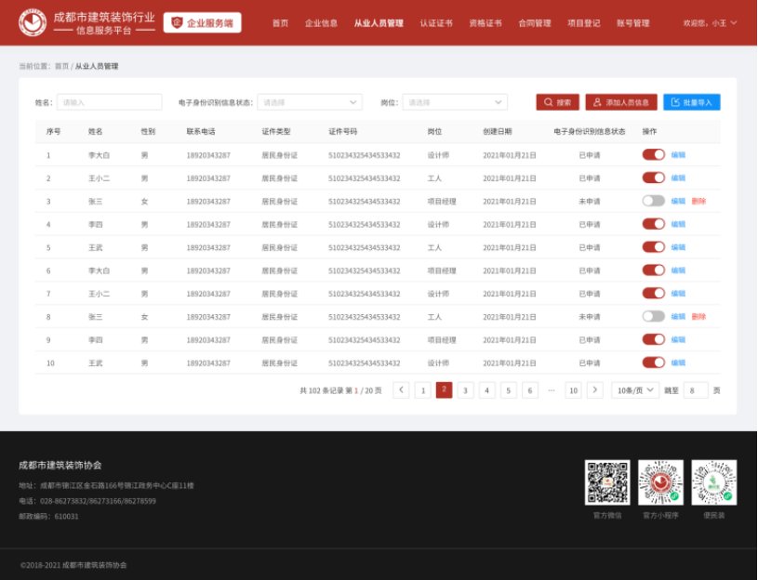Image resolution: width=758 pixels, height=580 pixels.
Task: Click the 官方微信 QR code
Action: [x=606, y=482]
